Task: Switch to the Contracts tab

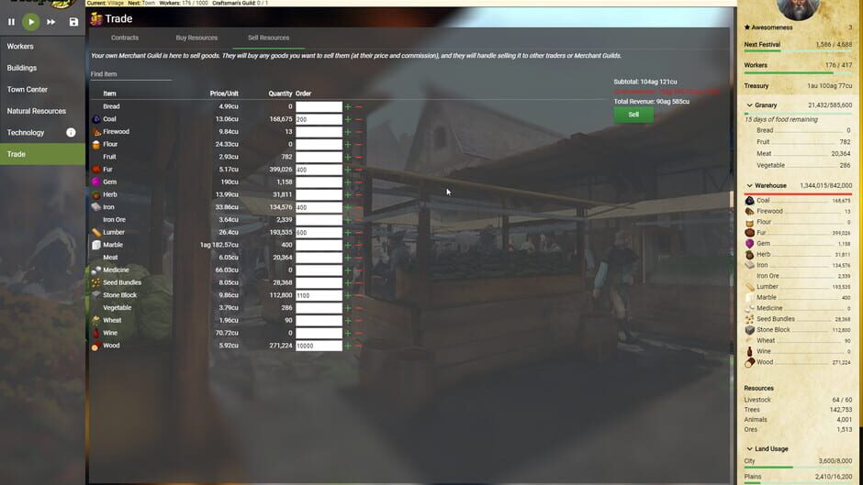Action: tap(125, 38)
